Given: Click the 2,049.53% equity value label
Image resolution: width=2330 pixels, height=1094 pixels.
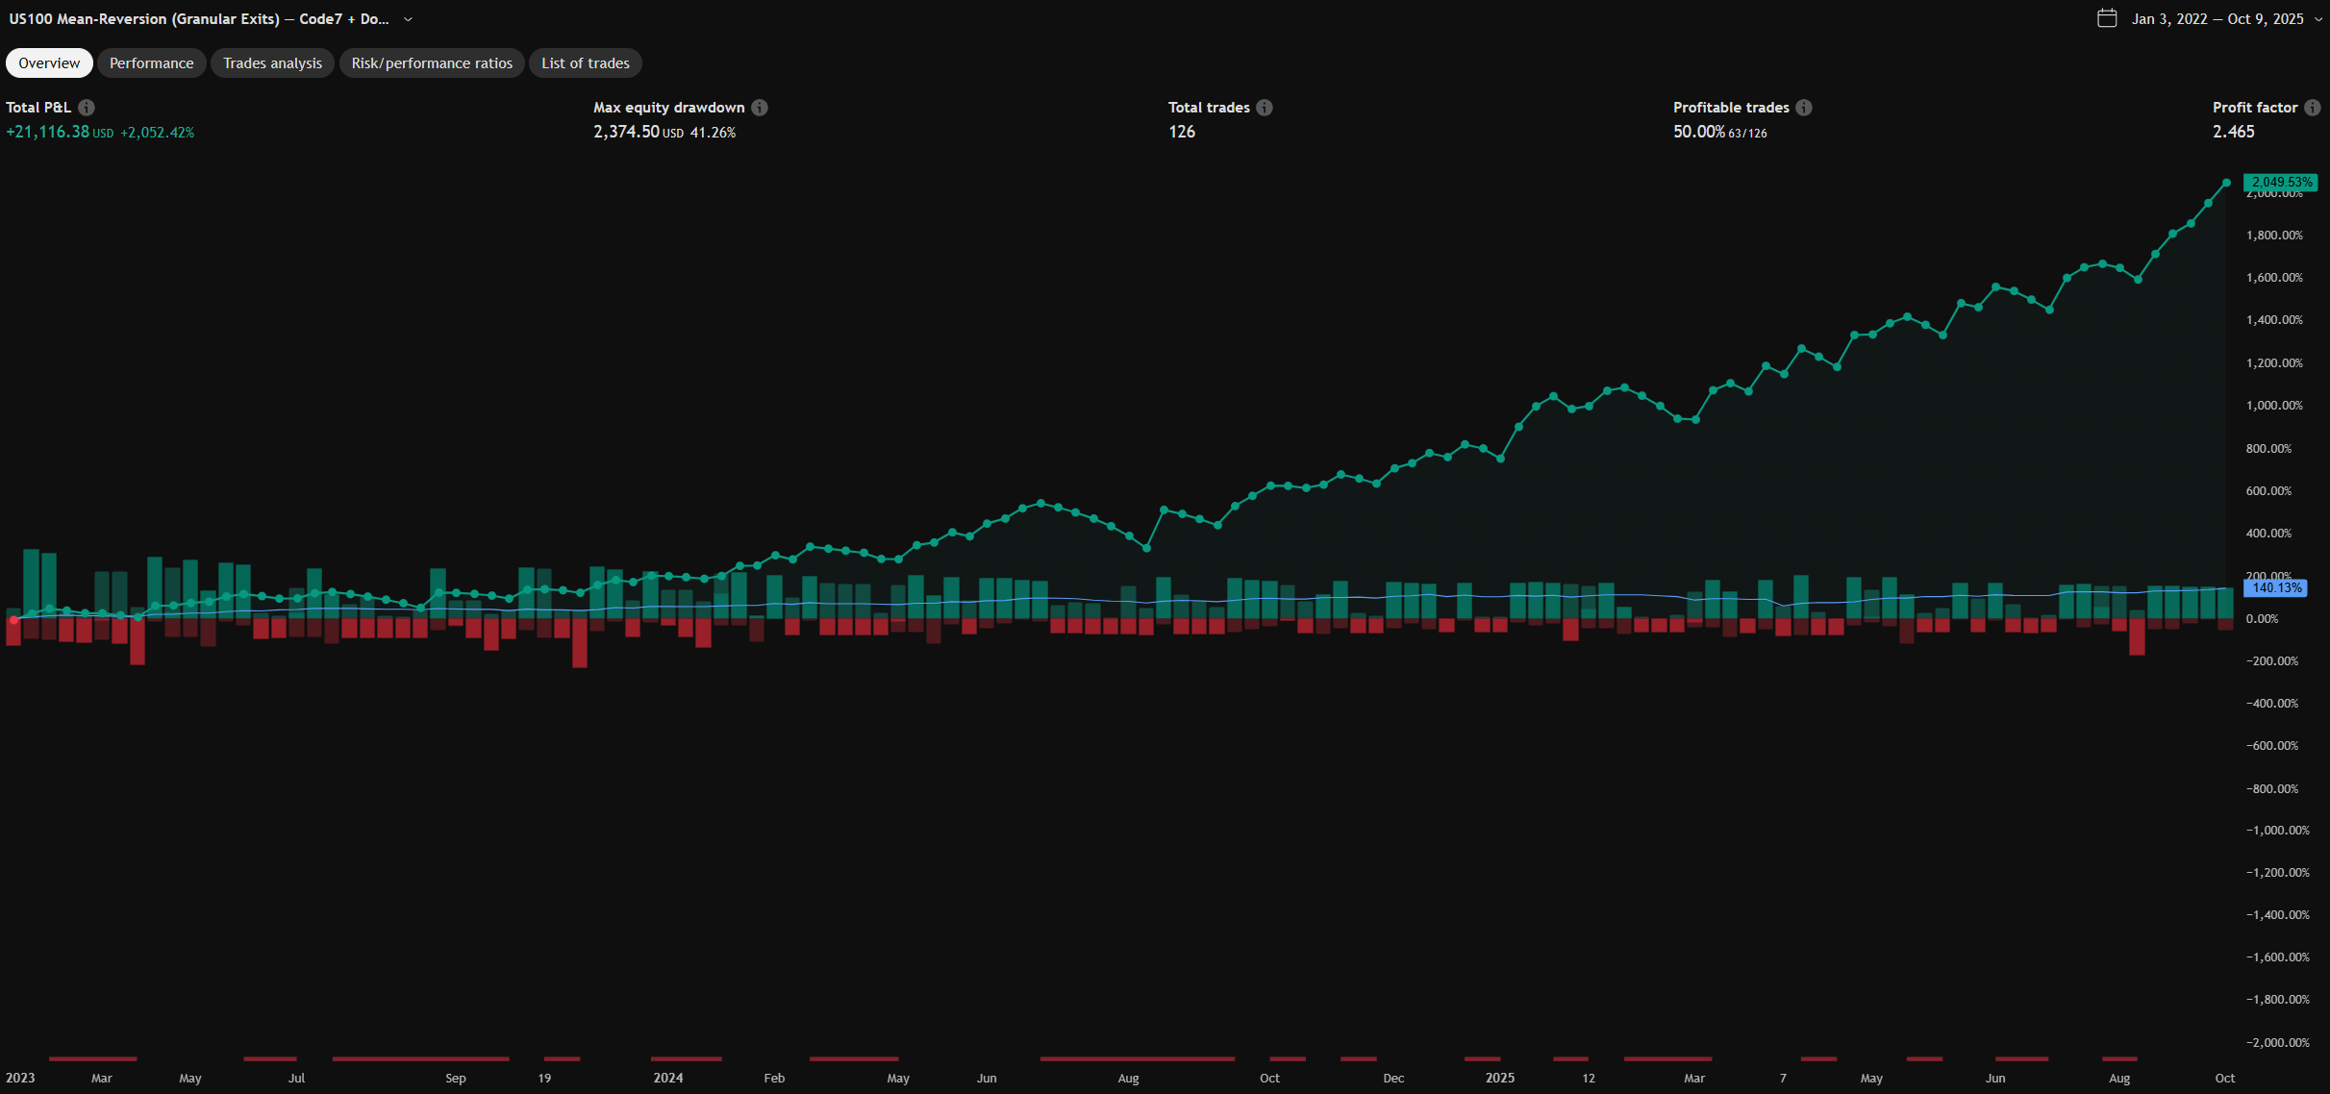Looking at the screenshot, I should coord(2281,182).
